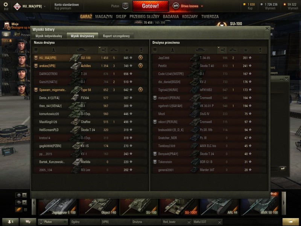This screenshot has width=301, height=226.
Task: Click the medal icon for HU_MA[VPB] row
Action: click(140, 58)
